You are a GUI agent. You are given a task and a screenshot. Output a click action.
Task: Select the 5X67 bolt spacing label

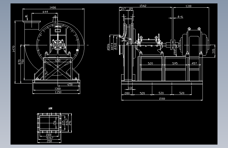click(50, 138)
